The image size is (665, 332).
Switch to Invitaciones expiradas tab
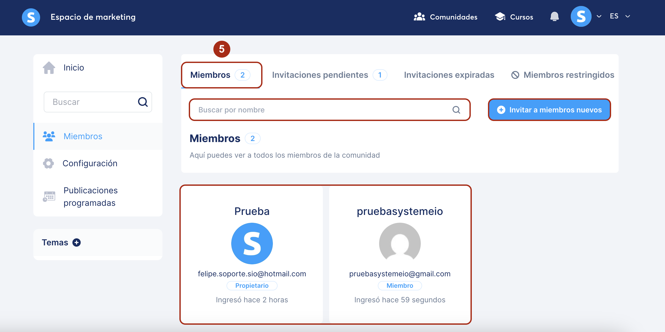(x=449, y=75)
